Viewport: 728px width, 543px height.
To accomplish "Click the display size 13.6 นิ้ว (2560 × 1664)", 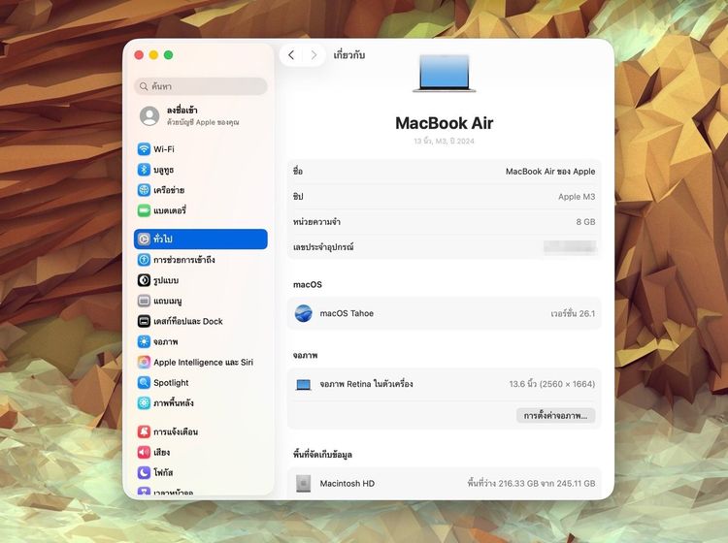I will point(552,384).
